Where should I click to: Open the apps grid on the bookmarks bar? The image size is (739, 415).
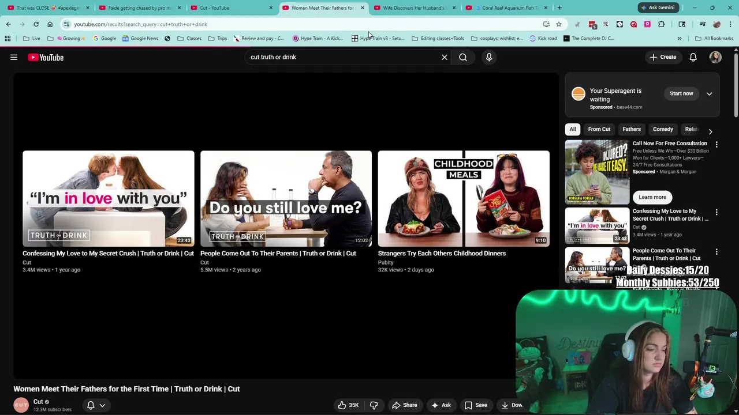(x=8, y=39)
